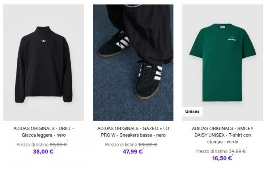The image size is (267, 169).
Task: Click the crossed-out 120,00 € list price
Action: pos(147,145)
